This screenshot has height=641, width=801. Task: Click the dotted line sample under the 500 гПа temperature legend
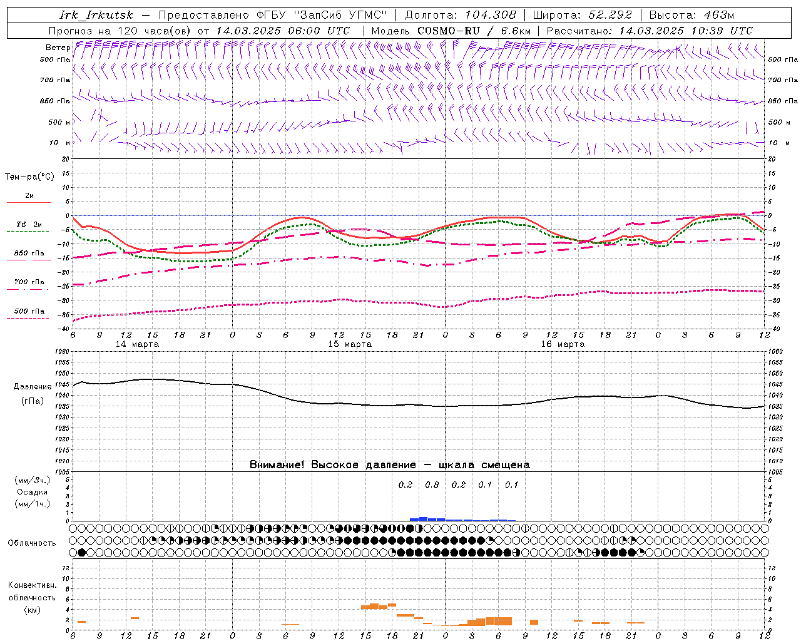[28, 318]
